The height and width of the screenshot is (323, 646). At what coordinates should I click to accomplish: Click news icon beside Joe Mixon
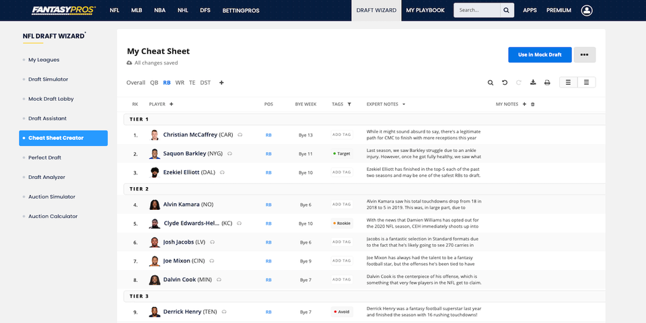[211, 261]
